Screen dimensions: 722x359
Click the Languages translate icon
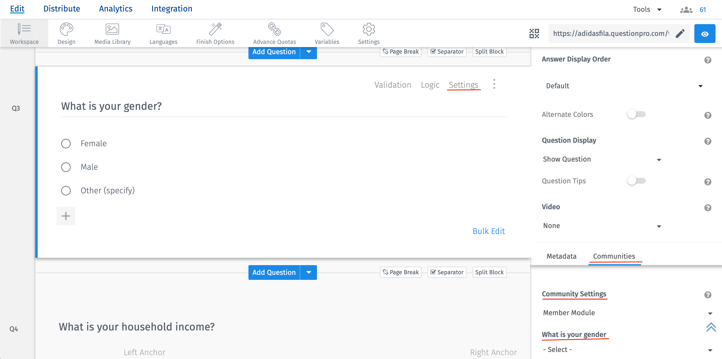163,29
